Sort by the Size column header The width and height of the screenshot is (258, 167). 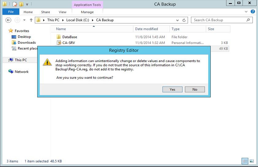(x=218, y=29)
